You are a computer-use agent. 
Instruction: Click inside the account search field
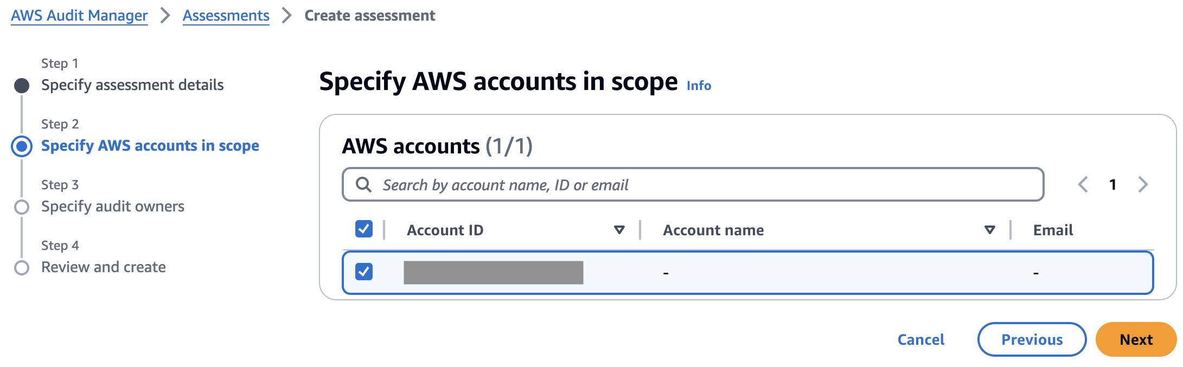click(x=651, y=184)
